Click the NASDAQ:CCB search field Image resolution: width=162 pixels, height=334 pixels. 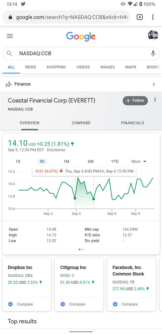pos(81,53)
